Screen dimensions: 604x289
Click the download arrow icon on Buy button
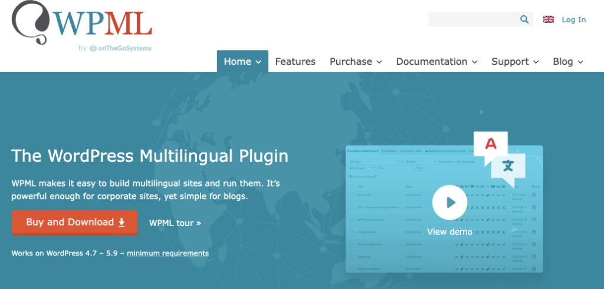(x=122, y=222)
